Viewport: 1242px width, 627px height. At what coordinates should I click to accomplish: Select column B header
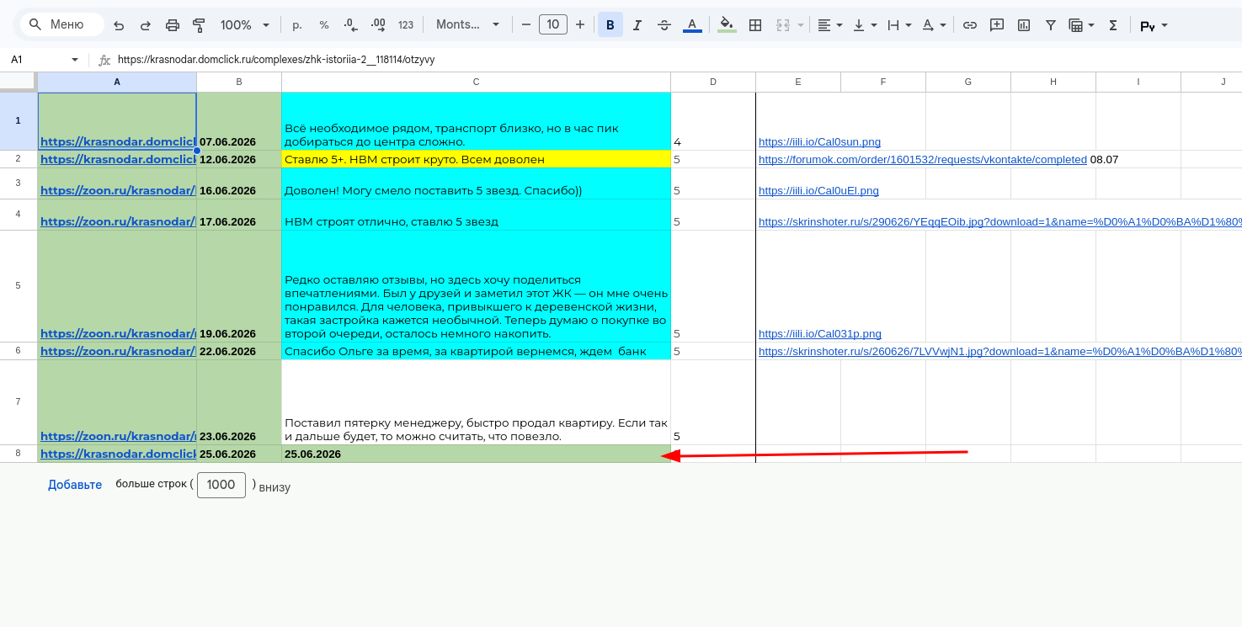pos(239,82)
